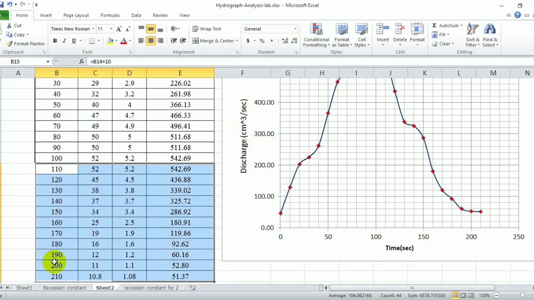The width and height of the screenshot is (534, 300).
Task: Click Increase Indent icon
Action: [x=183, y=41]
